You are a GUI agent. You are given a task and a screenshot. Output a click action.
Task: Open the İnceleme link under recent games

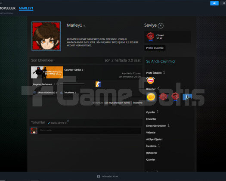click(x=138, y=103)
